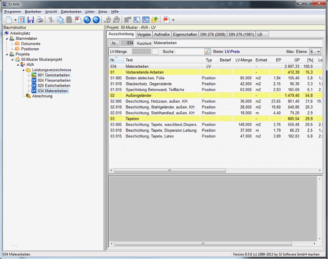Click the tree structure view toolbar icon

pos(137,20)
